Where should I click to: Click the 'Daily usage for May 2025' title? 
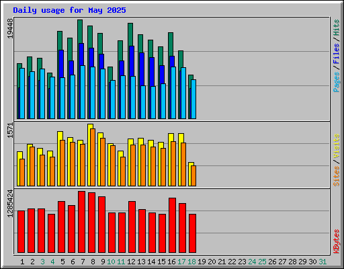click(x=69, y=10)
